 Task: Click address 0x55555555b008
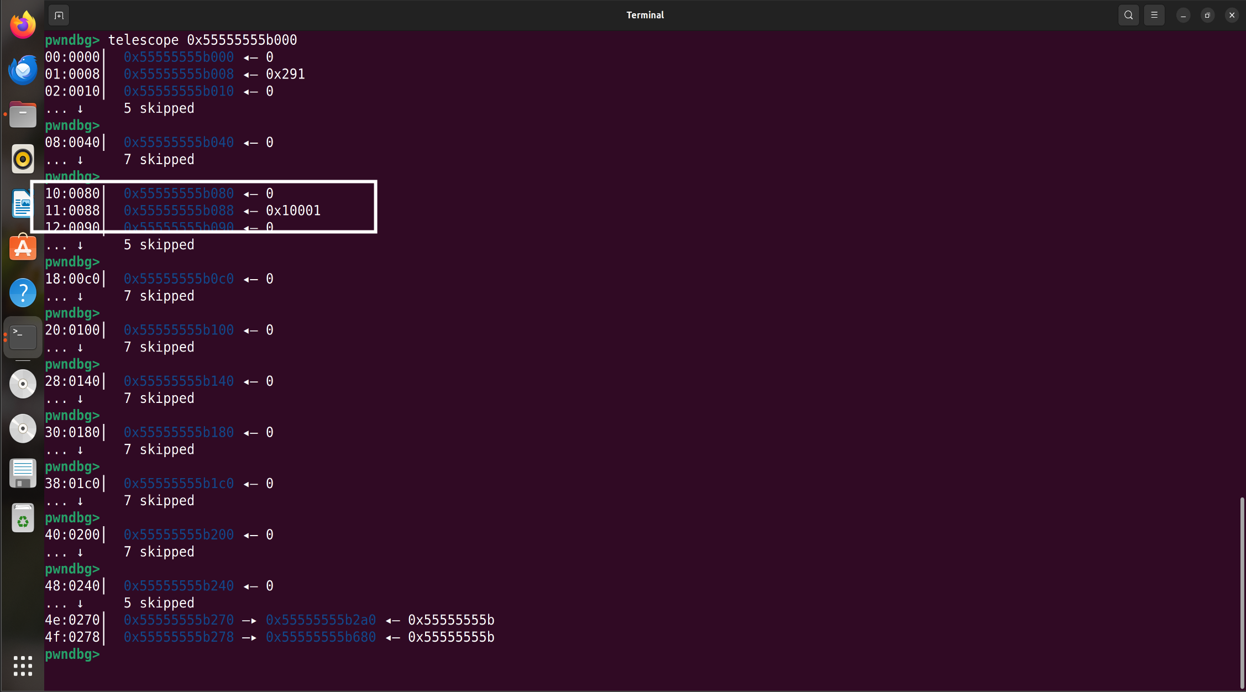[x=179, y=74]
